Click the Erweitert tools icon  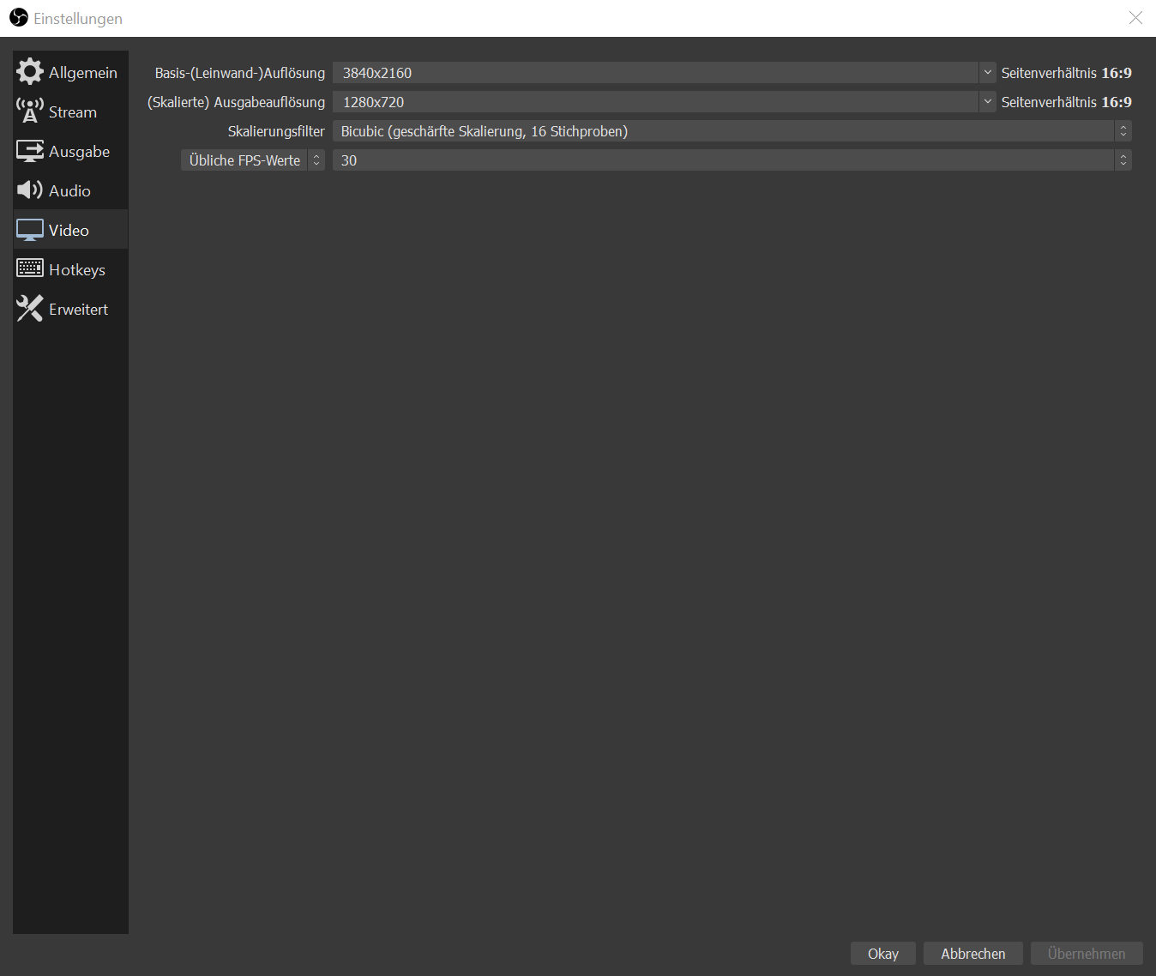coord(30,309)
